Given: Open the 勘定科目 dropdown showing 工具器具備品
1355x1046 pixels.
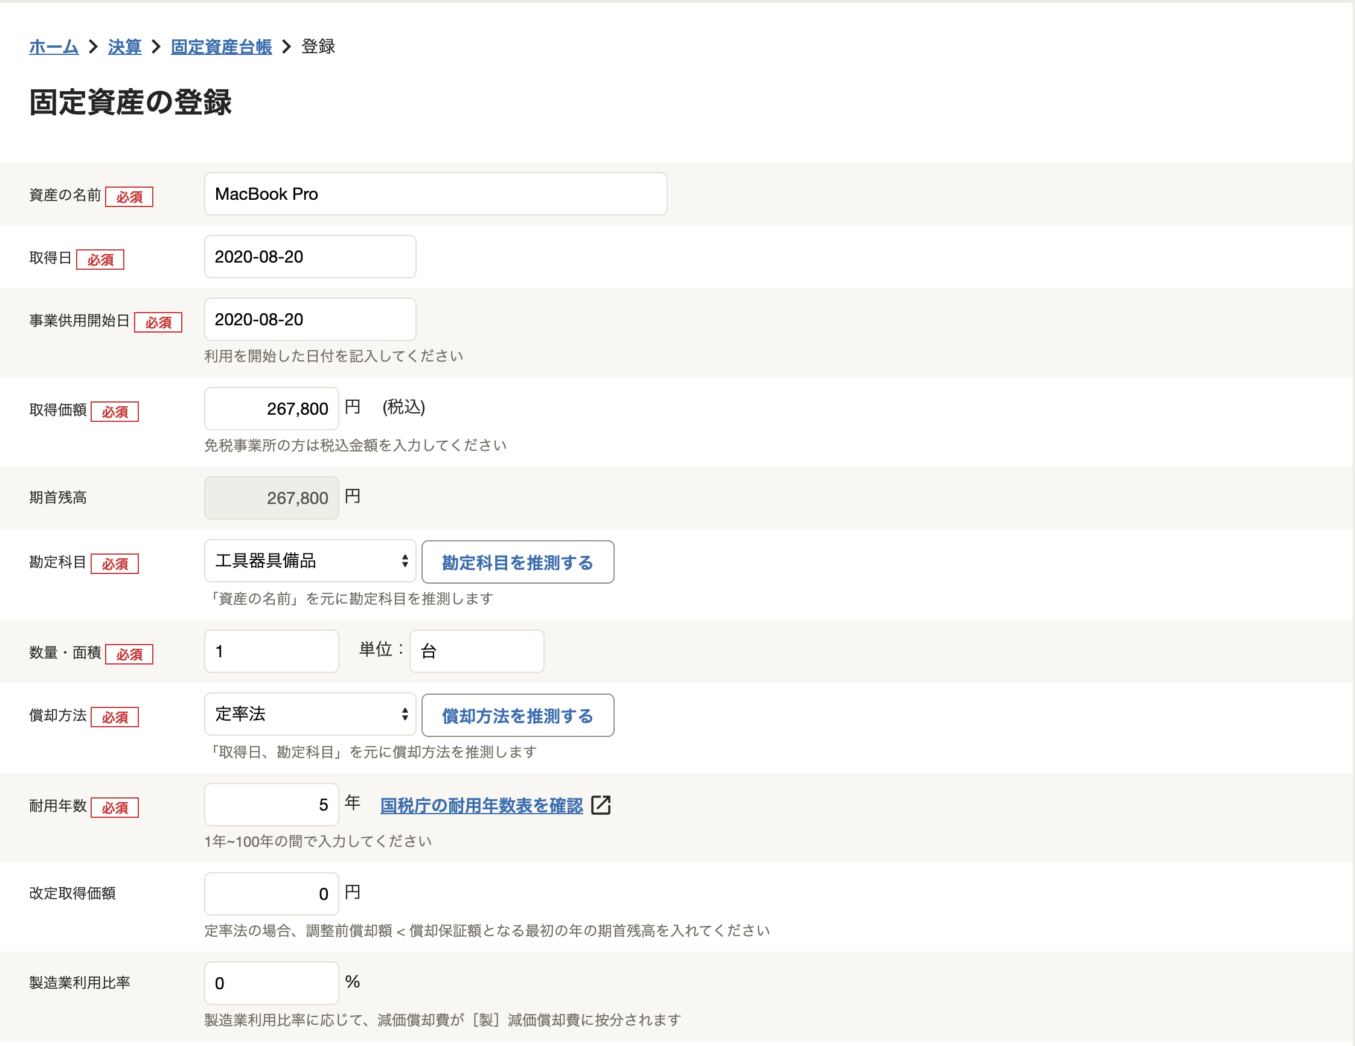Looking at the screenshot, I should tap(310, 561).
